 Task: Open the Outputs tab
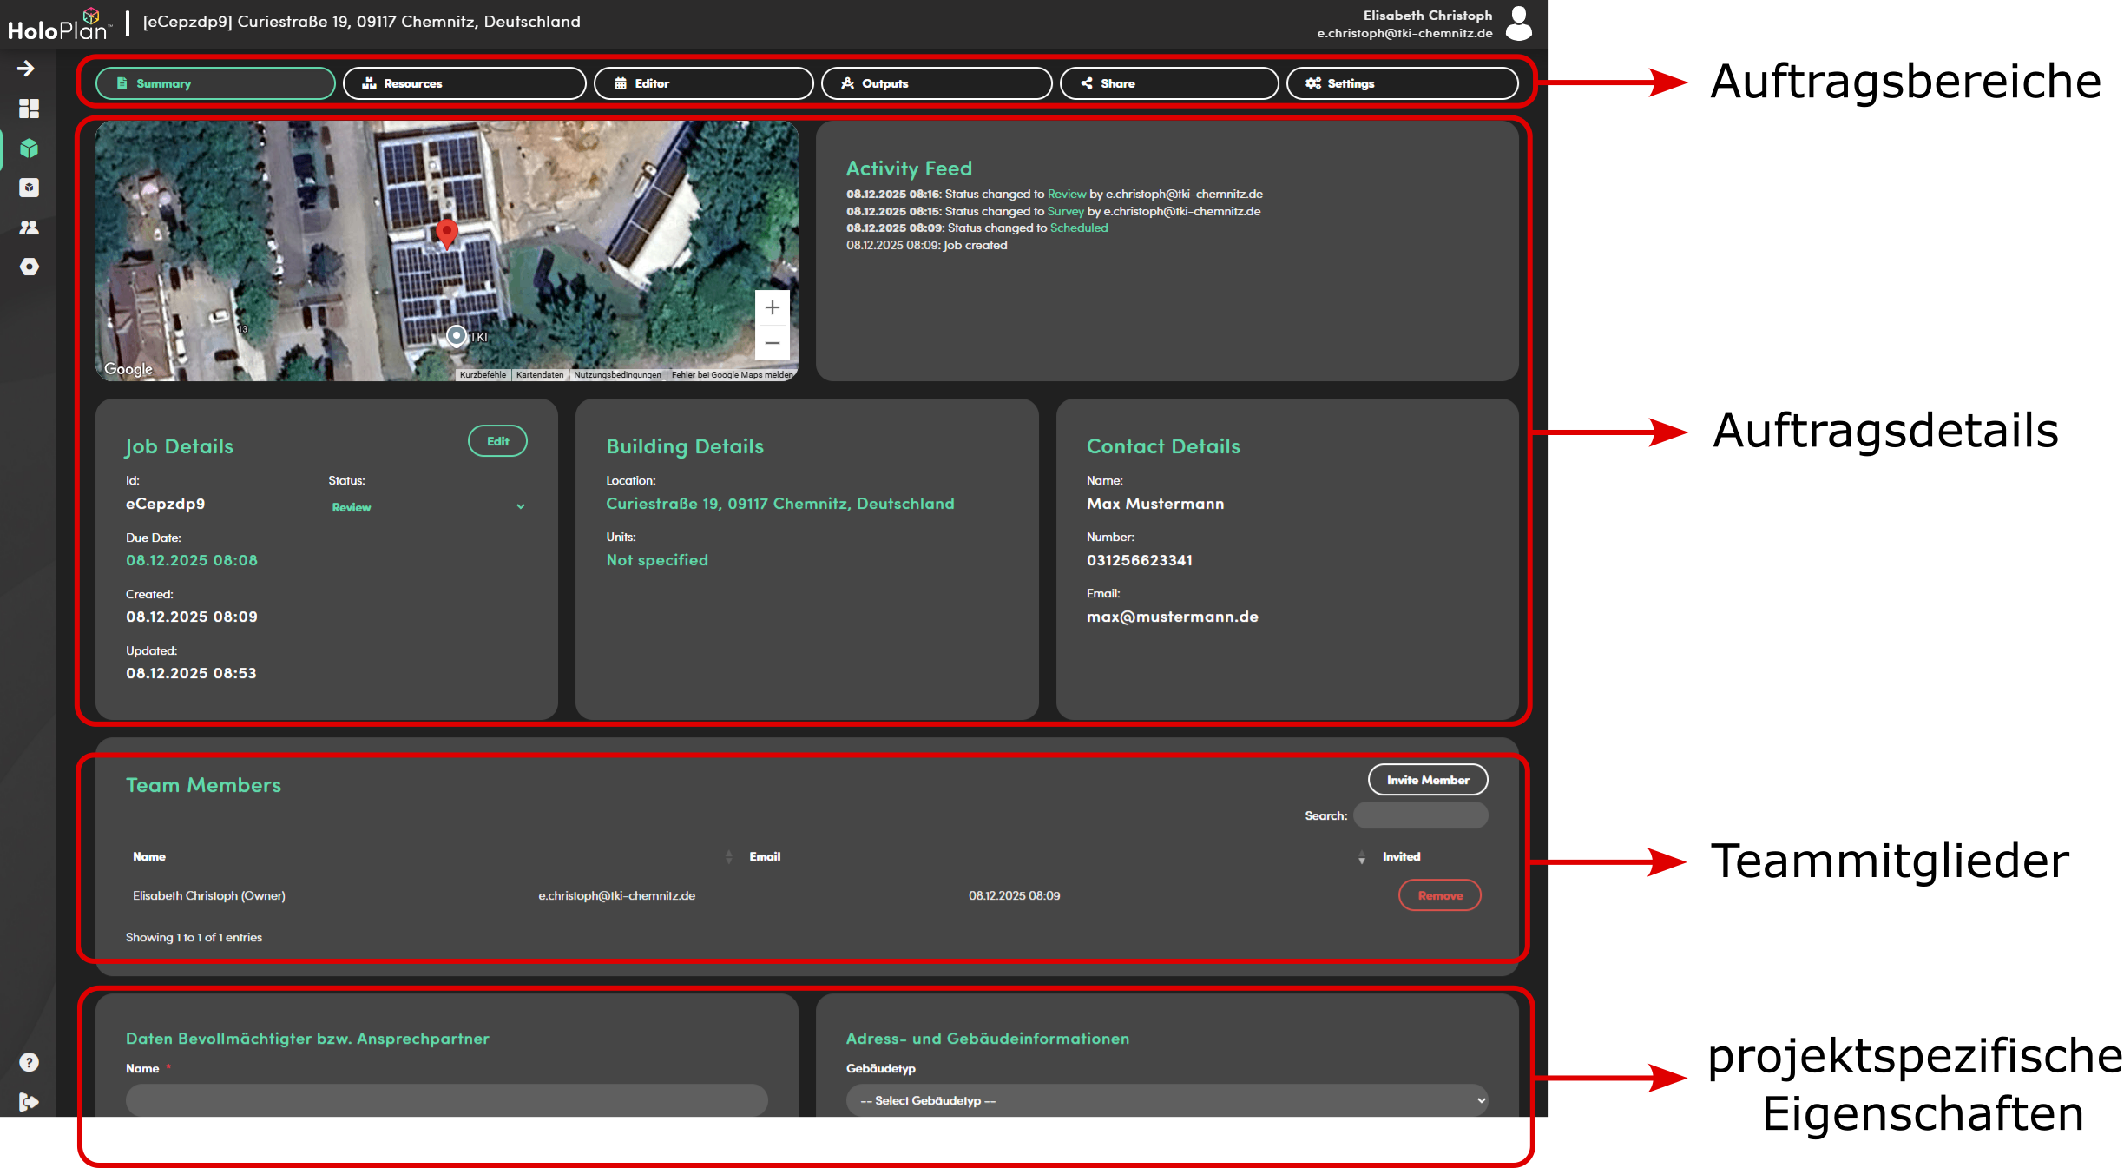point(937,83)
